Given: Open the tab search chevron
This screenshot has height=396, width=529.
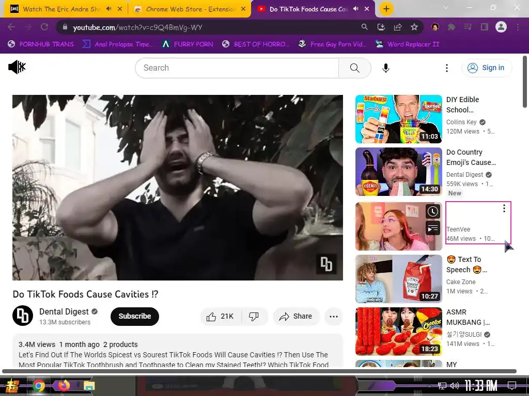Looking at the screenshot, I should 446,7.
